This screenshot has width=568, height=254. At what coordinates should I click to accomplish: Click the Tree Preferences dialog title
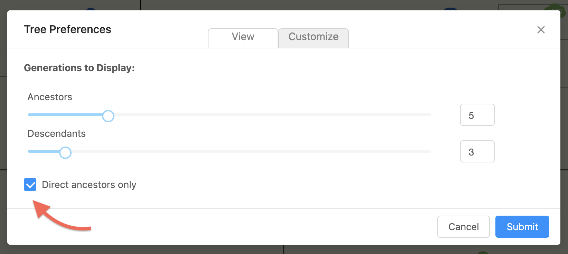tap(68, 30)
